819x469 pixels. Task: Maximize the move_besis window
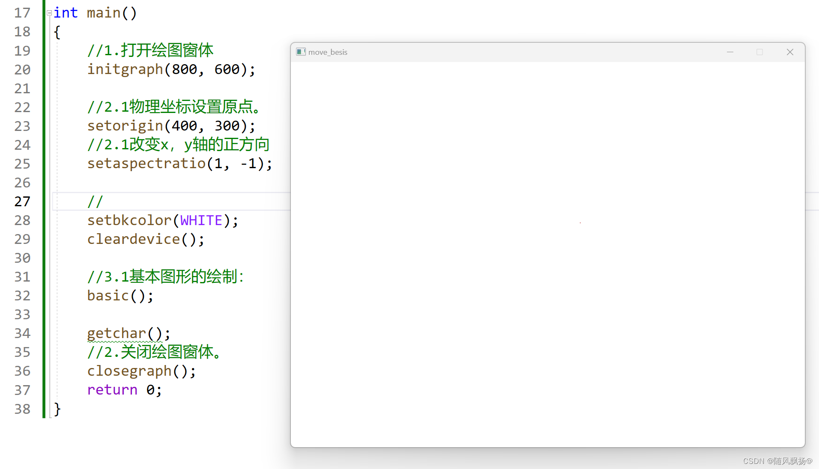pyautogui.click(x=759, y=52)
